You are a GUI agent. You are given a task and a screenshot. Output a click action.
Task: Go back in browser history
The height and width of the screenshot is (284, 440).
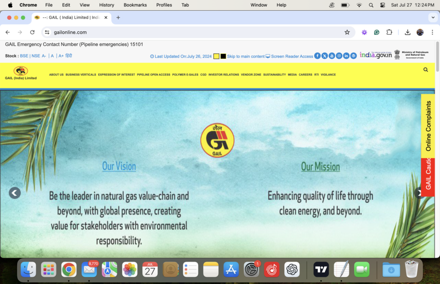(x=8, y=32)
